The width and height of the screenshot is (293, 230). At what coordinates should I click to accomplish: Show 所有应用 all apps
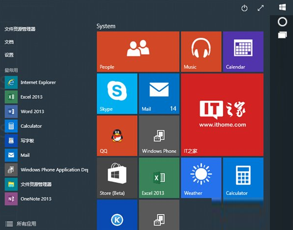(26, 224)
